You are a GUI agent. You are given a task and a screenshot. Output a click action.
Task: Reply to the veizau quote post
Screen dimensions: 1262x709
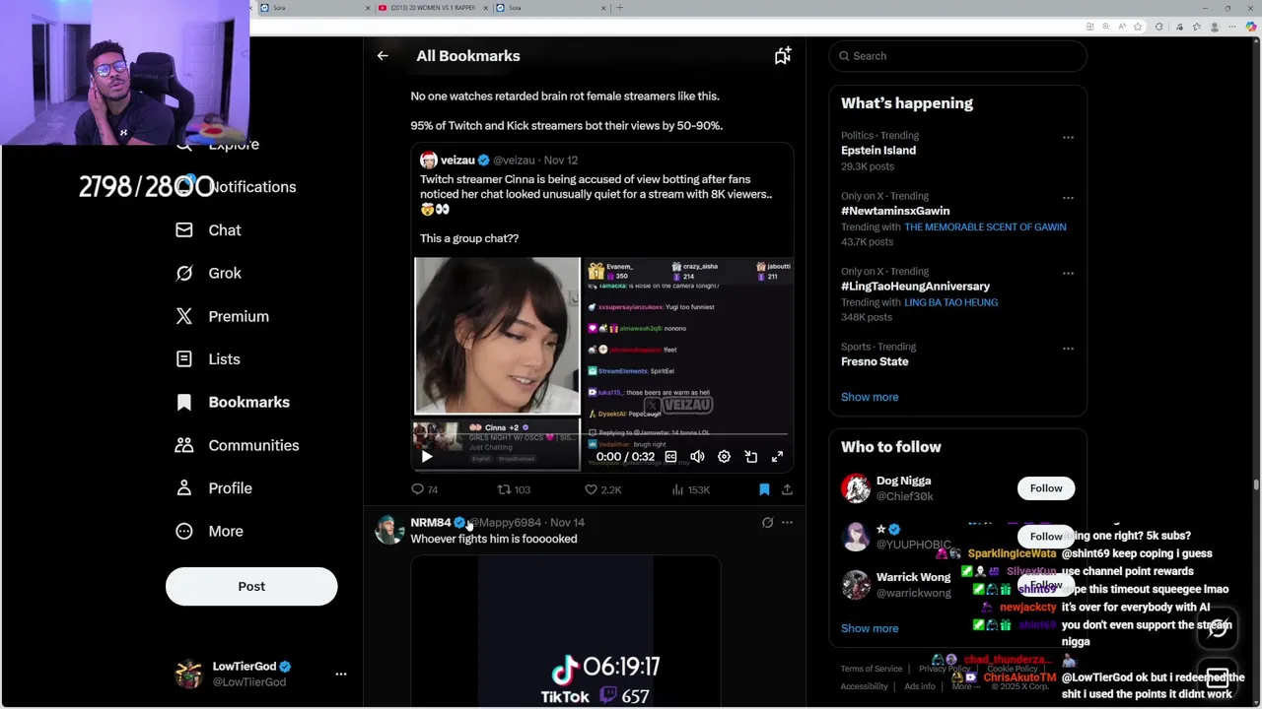click(425, 489)
